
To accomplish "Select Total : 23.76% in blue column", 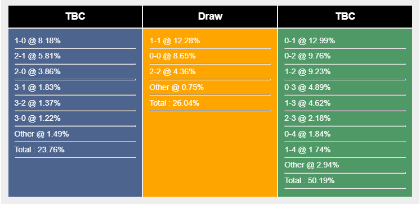I will (39, 149).
